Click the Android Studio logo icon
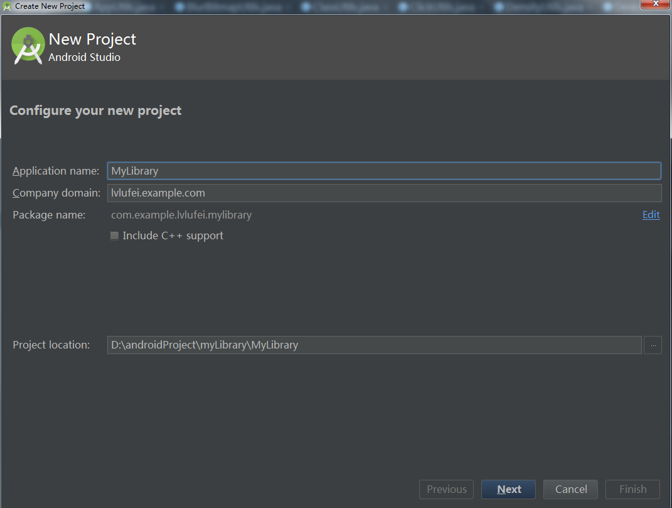The width and height of the screenshot is (672, 508). point(28,45)
